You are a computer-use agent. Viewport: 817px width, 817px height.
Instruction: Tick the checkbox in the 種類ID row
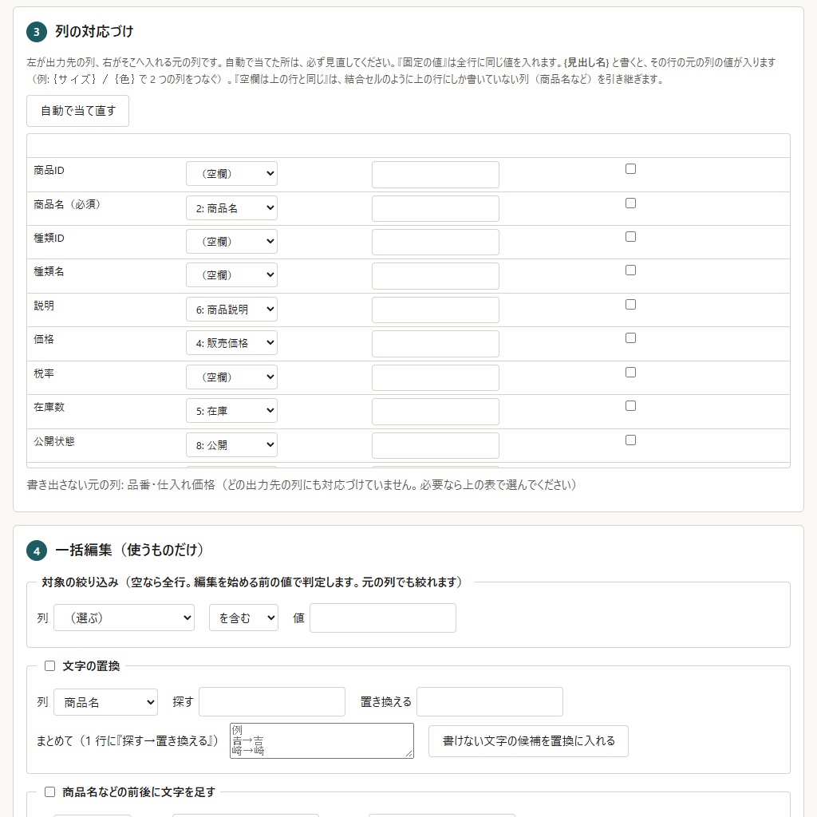pyautogui.click(x=630, y=236)
